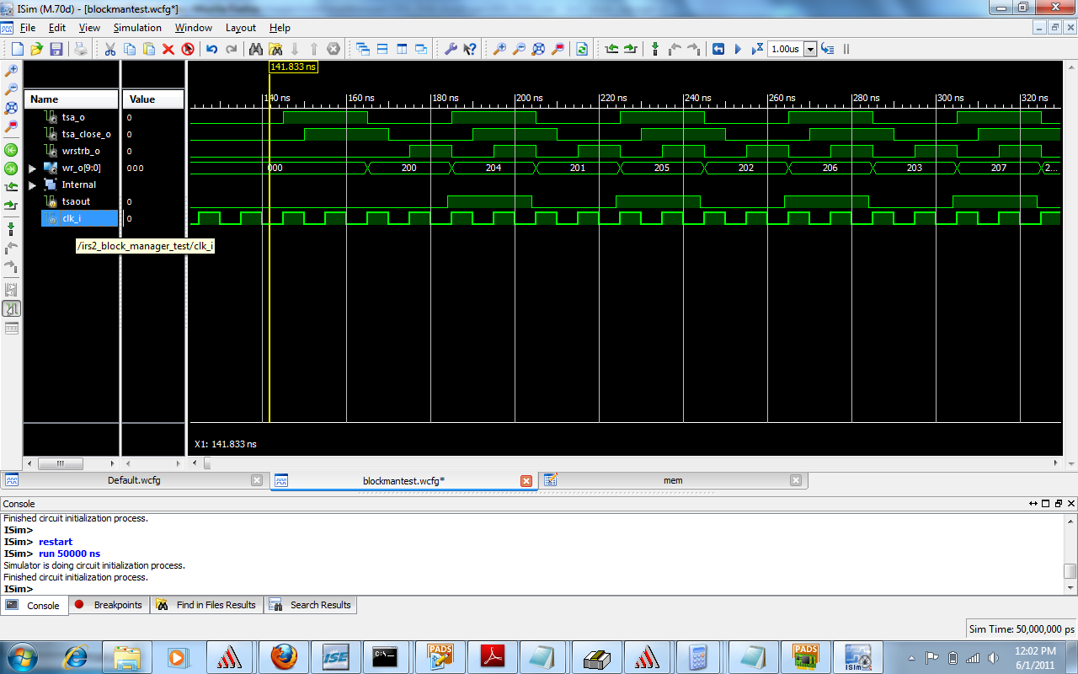Click left sidebar Previous Transition icon
The image size is (1078, 674).
point(11,187)
